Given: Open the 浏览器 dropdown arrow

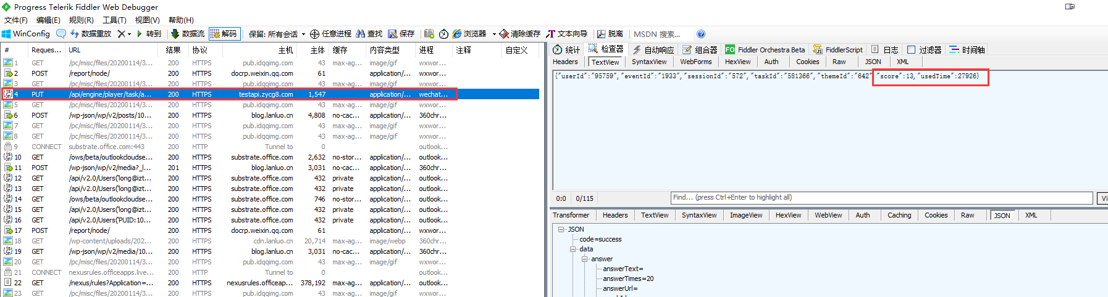Looking at the screenshot, I should coord(494,34).
